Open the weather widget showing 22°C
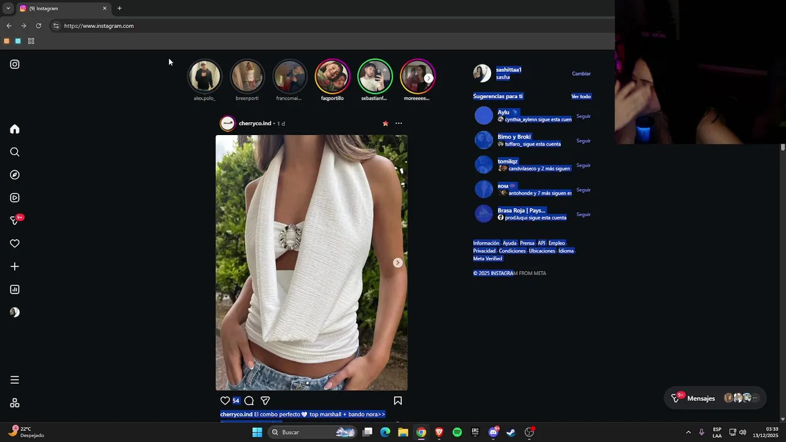 [26, 432]
